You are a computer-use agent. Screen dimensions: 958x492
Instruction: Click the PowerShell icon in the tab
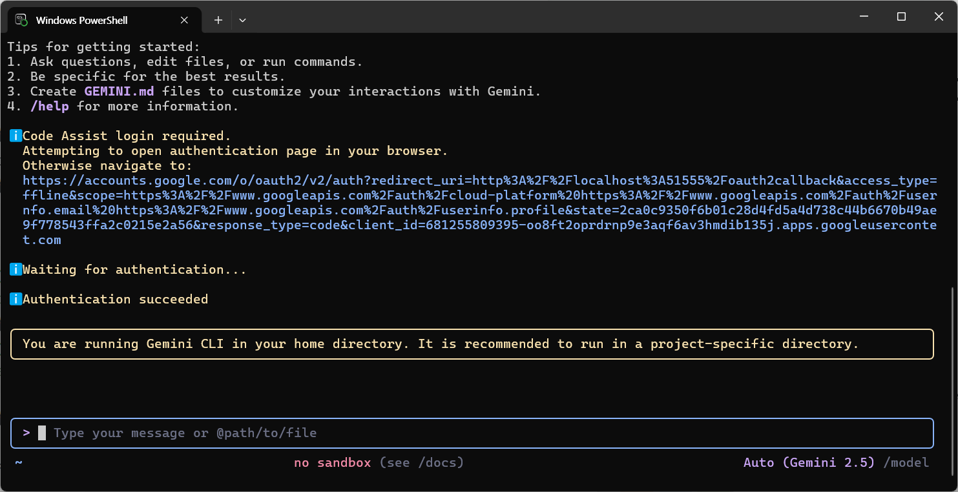point(21,20)
